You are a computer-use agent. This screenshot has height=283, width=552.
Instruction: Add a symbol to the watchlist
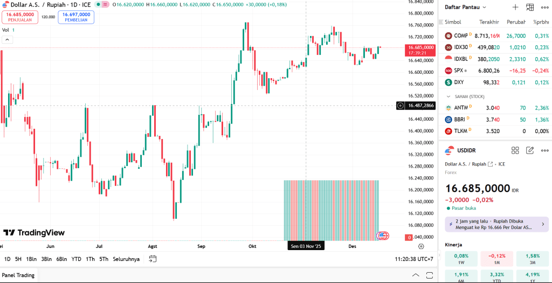(515, 8)
